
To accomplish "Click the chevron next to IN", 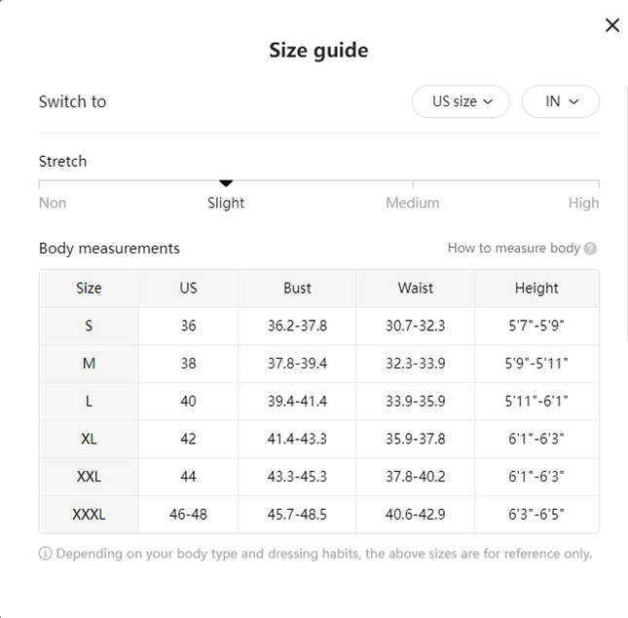I will [x=573, y=102].
